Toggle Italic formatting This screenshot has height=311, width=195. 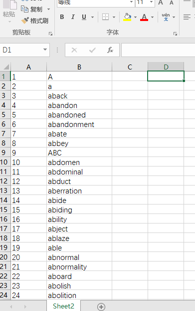coord(73,17)
